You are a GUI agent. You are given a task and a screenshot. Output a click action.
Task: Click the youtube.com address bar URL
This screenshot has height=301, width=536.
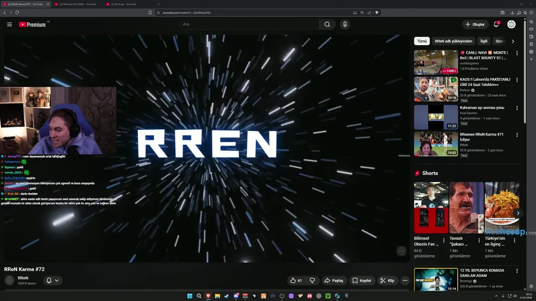coord(186,13)
